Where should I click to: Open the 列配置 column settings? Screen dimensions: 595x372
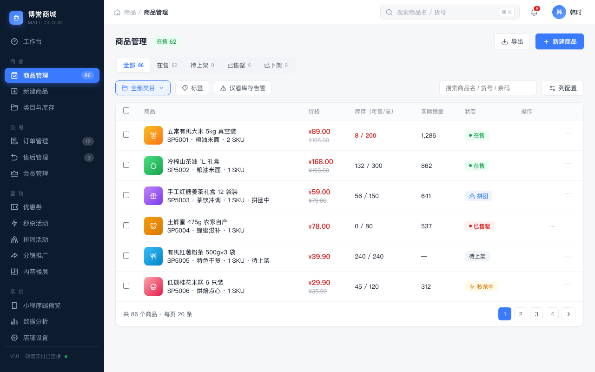click(562, 88)
